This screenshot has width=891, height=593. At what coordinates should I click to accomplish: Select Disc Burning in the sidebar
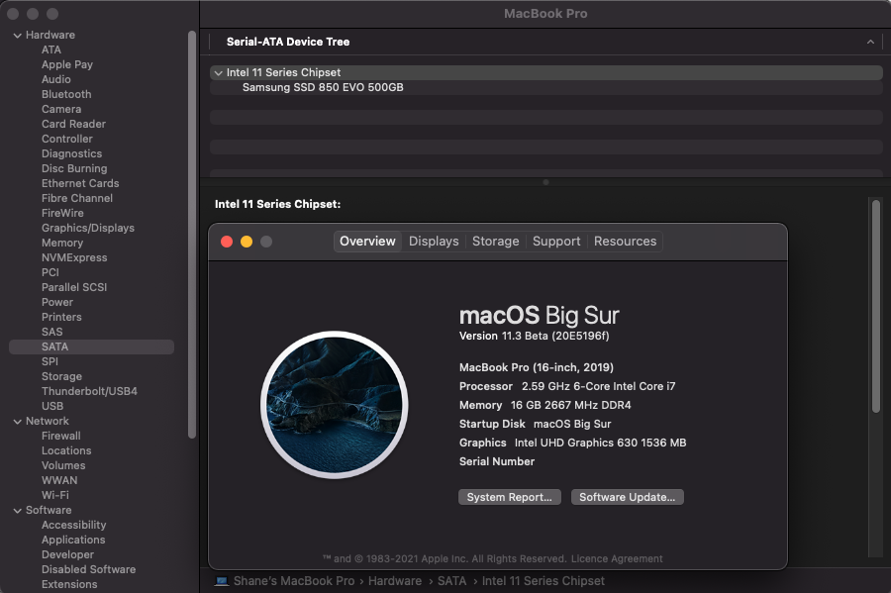74,168
